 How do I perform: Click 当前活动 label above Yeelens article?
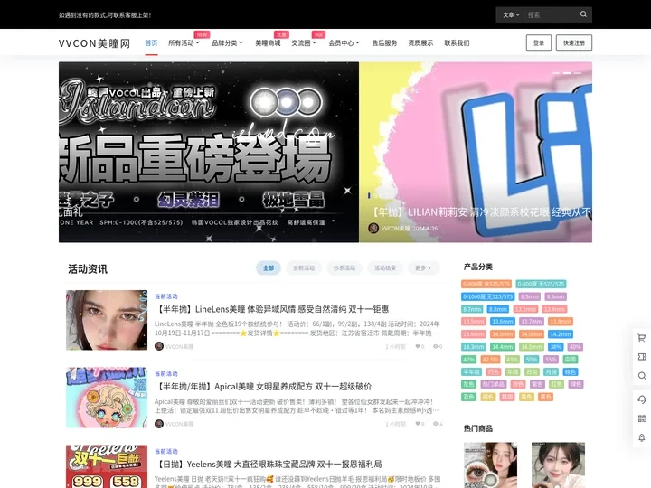[x=166, y=451]
